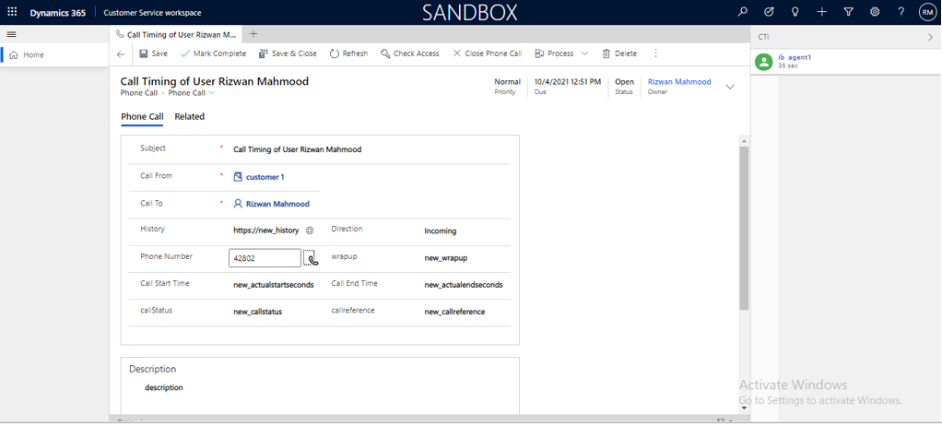Open the RM user account avatar
Screen dimensions: 942x426
point(927,12)
